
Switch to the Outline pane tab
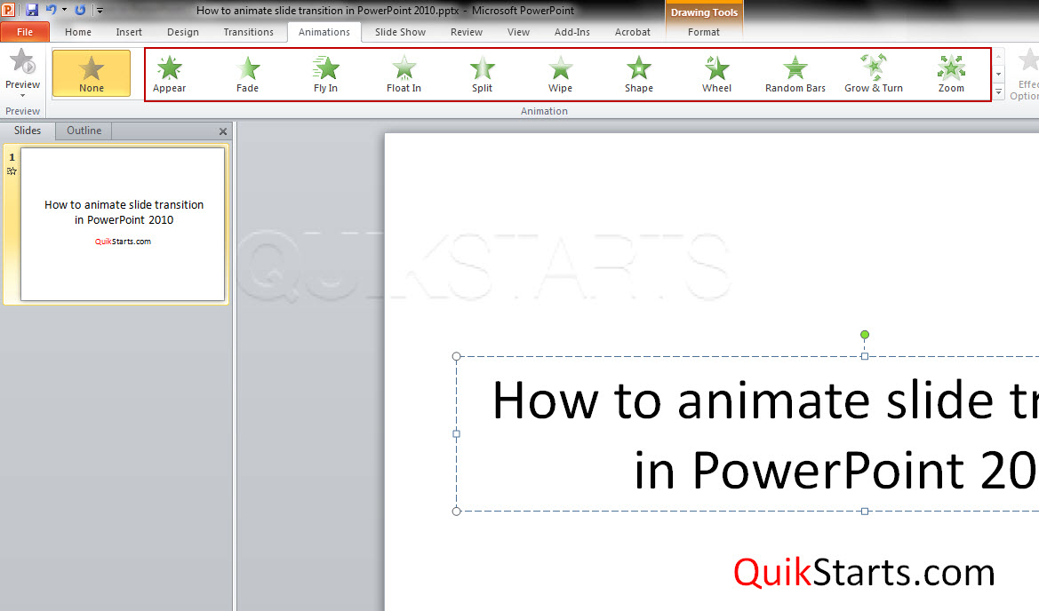click(84, 131)
